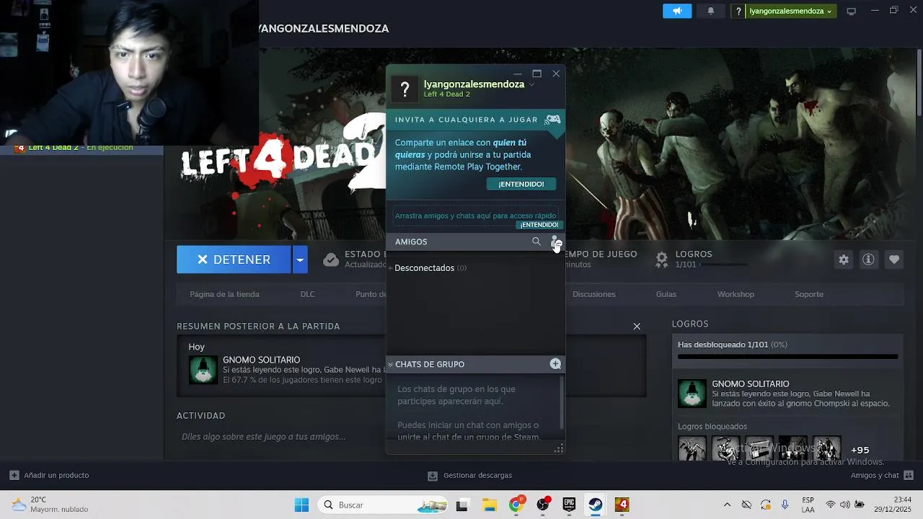Open the Discusiones tab
The width and height of the screenshot is (923, 519).
click(x=594, y=294)
